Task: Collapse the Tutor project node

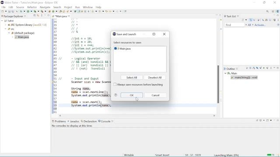Action: coord(2,20)
